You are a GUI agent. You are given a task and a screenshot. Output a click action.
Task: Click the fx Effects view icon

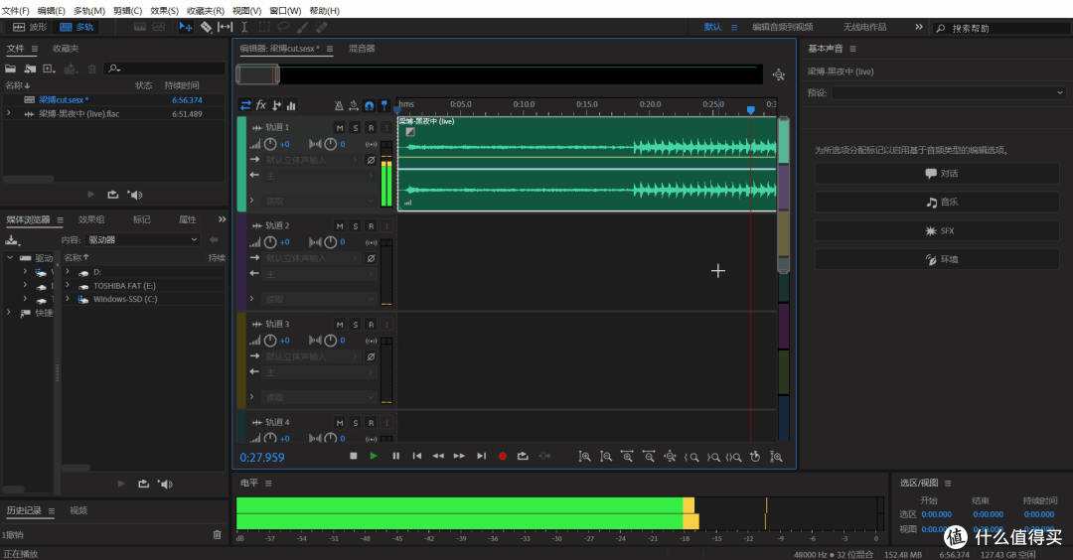pyautogui.click(x=260, y=105)
